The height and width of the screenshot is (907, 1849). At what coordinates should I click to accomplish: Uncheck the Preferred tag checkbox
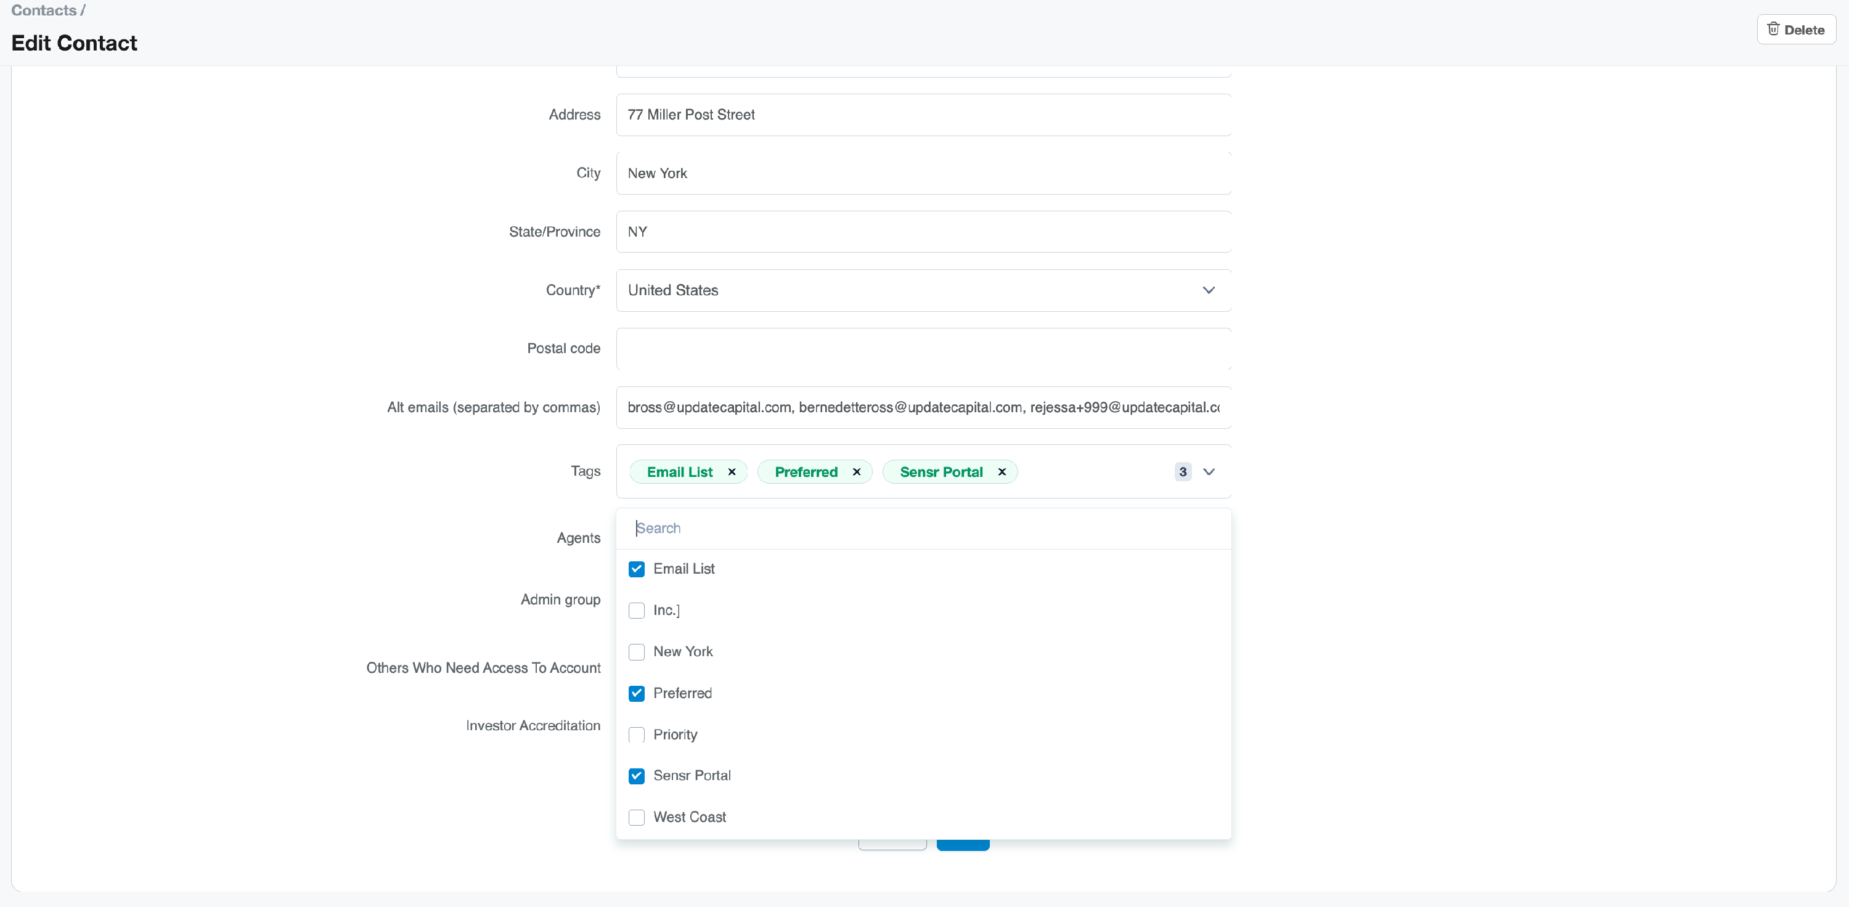636,693
